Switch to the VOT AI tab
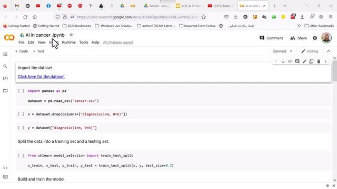 [189, 6]
